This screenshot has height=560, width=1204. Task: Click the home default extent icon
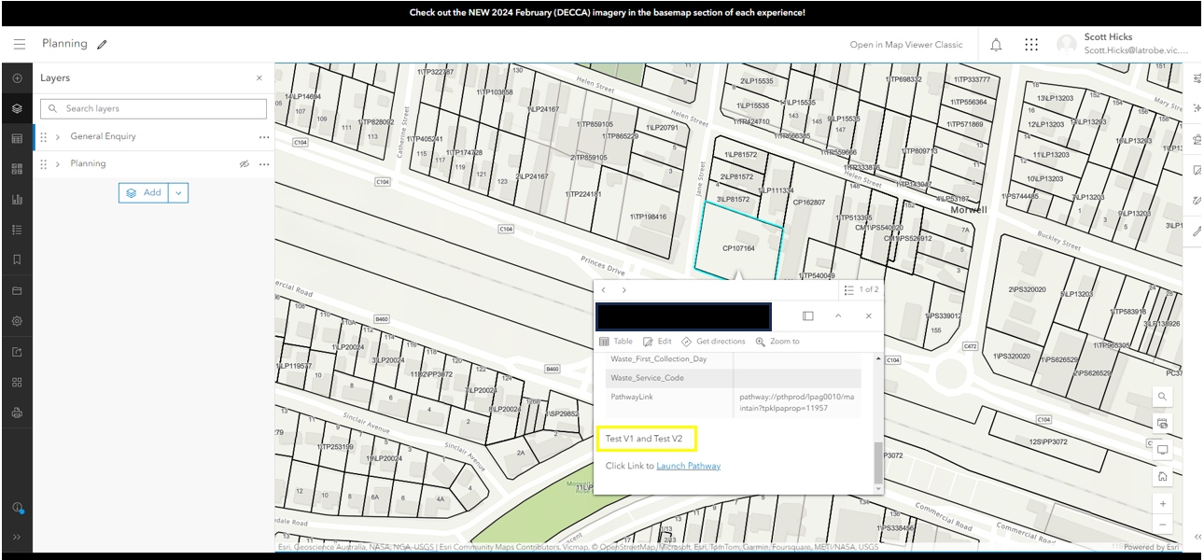[x=1162, y=476]
